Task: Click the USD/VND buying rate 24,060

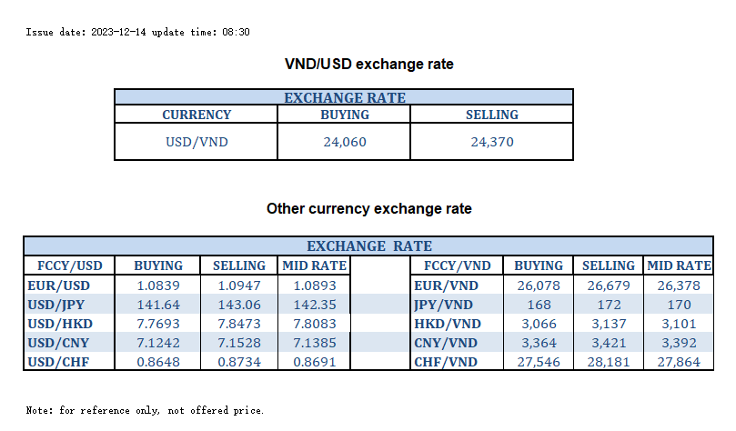Action: [x=345, y=142]
